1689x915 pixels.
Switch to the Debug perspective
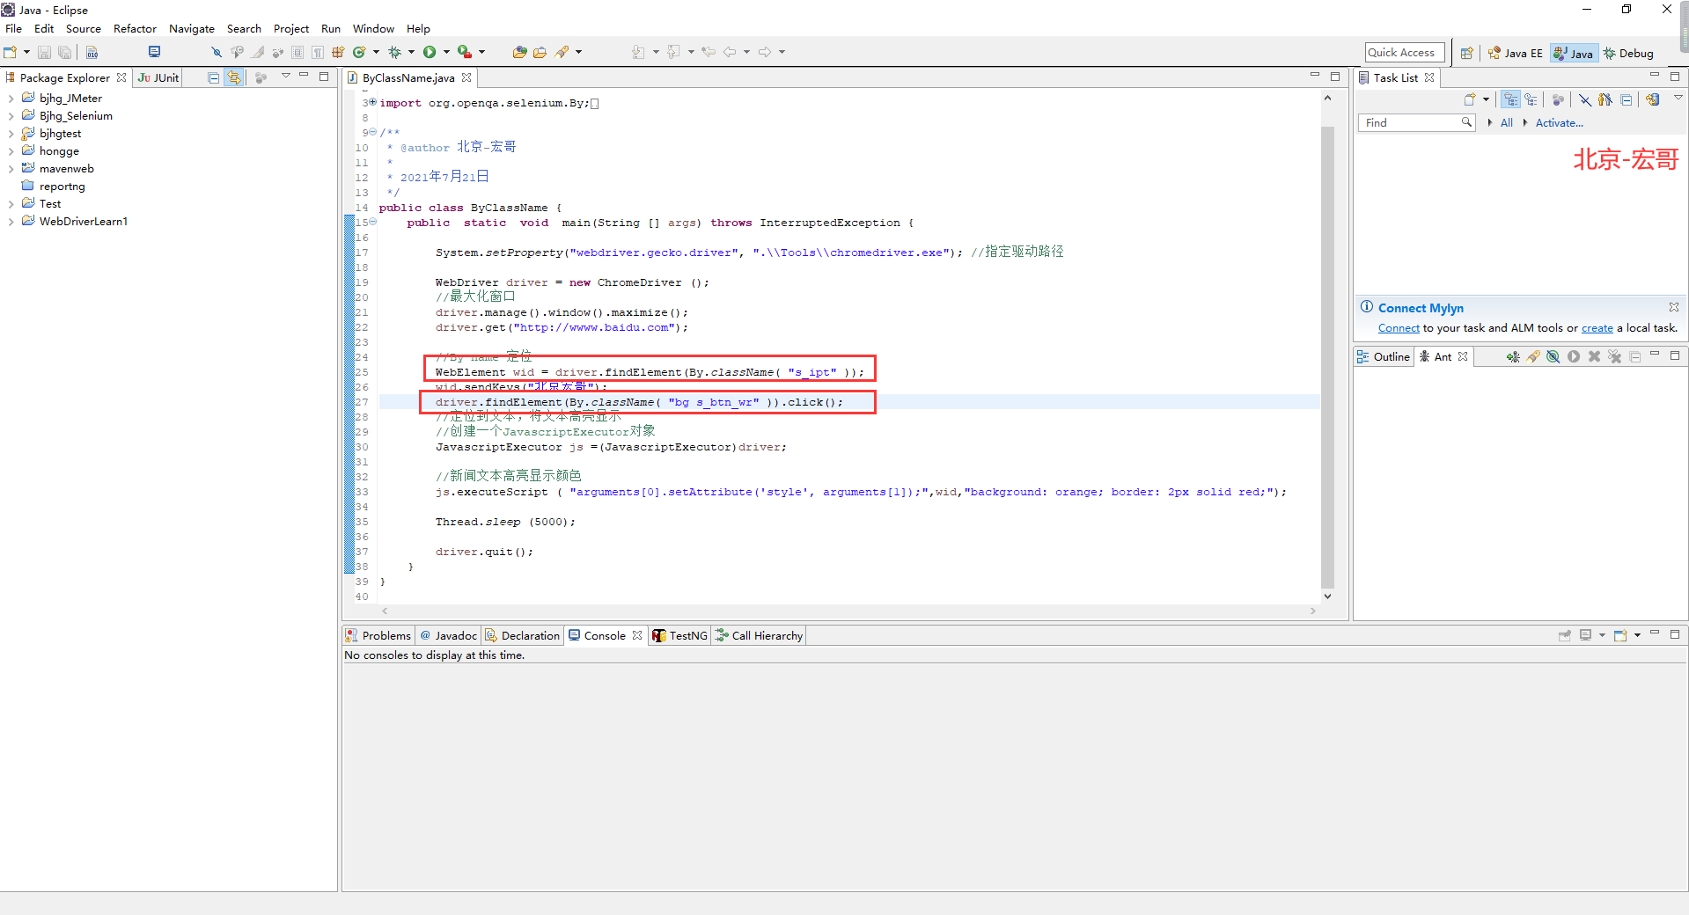pyautogui.click(x=1628, y=53)
